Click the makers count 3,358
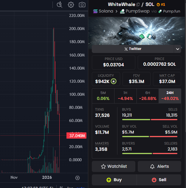This screenshot has height=188, width=186. [x=101, y=149]
